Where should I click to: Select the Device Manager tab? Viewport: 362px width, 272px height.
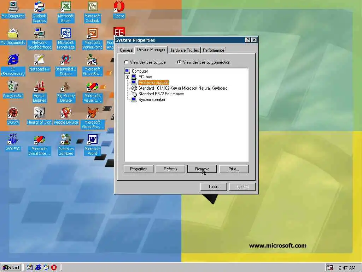click(151, 50)
